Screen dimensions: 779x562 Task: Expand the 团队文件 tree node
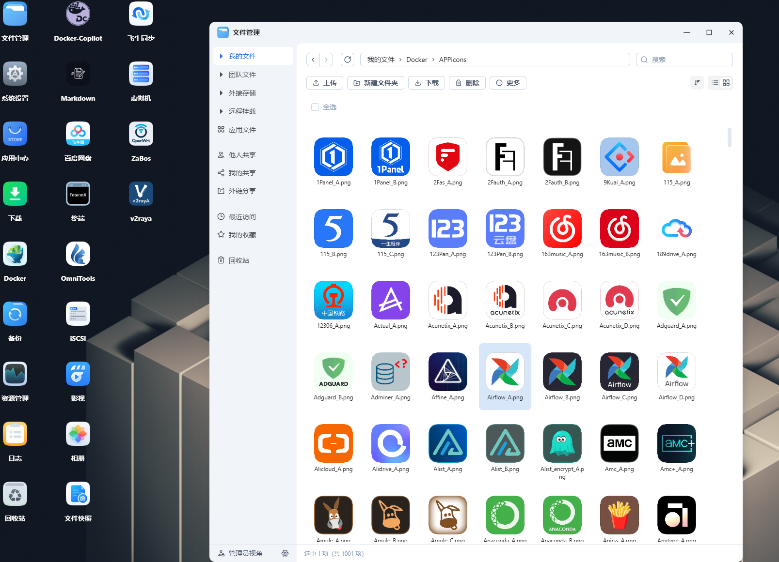[x=221, y=75]
